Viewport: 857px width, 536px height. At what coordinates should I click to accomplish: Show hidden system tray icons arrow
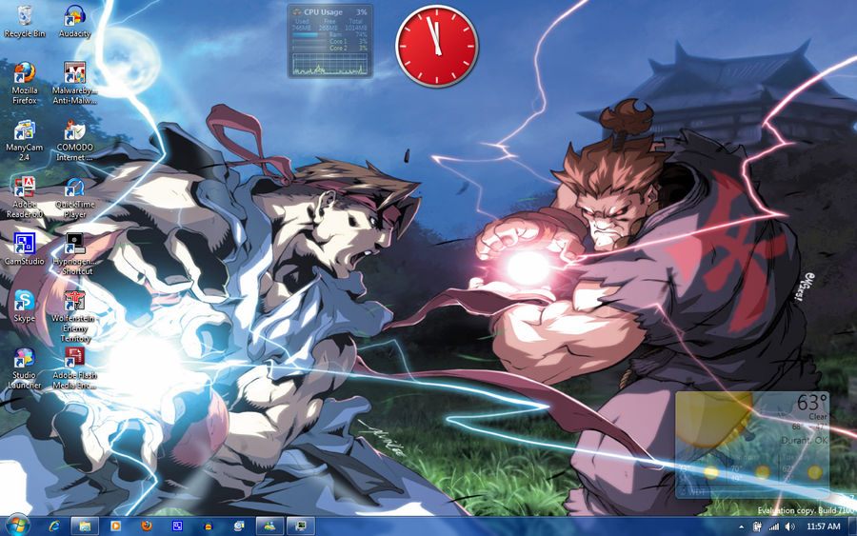(741, 527)
